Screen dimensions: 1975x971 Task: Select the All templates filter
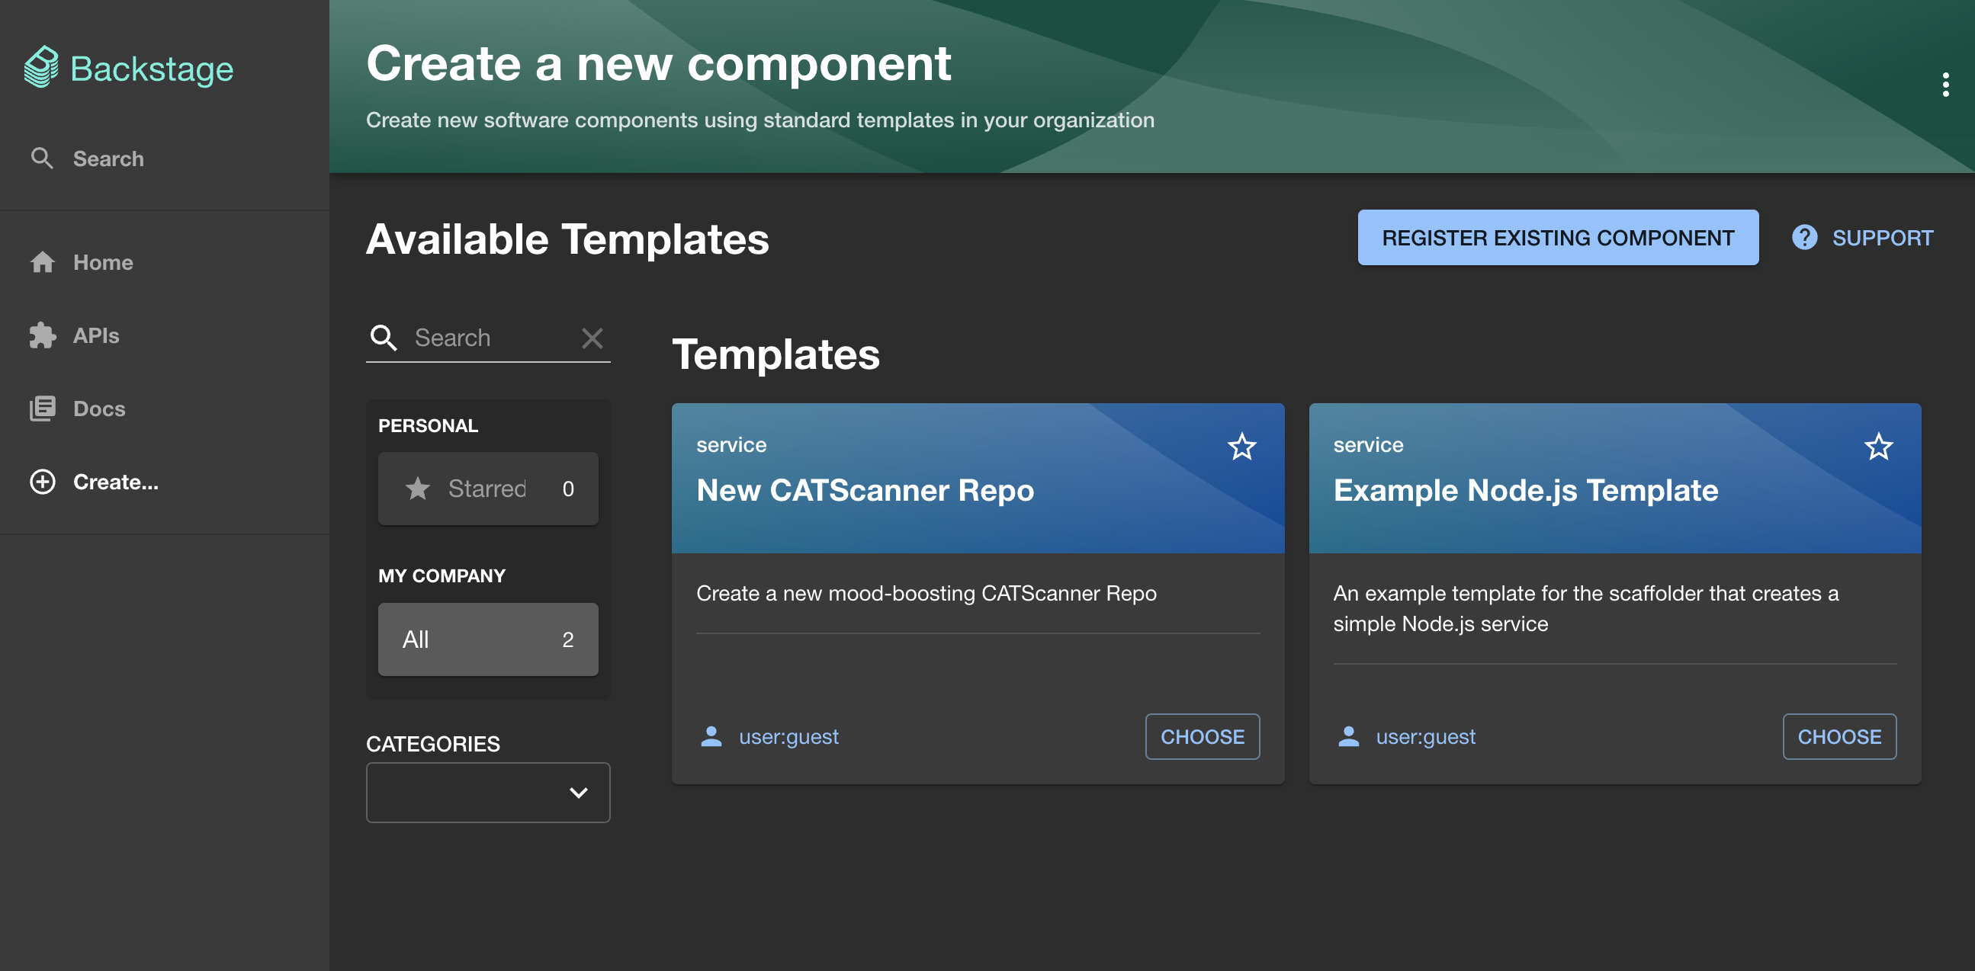click(487, 639)
